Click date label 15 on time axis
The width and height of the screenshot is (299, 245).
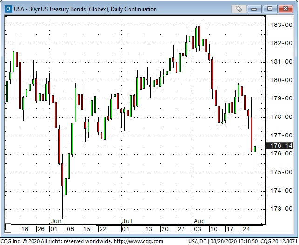[86, 229]
